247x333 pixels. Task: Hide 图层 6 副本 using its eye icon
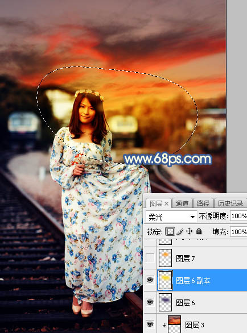pyautogui.click(x=150, y=280)
